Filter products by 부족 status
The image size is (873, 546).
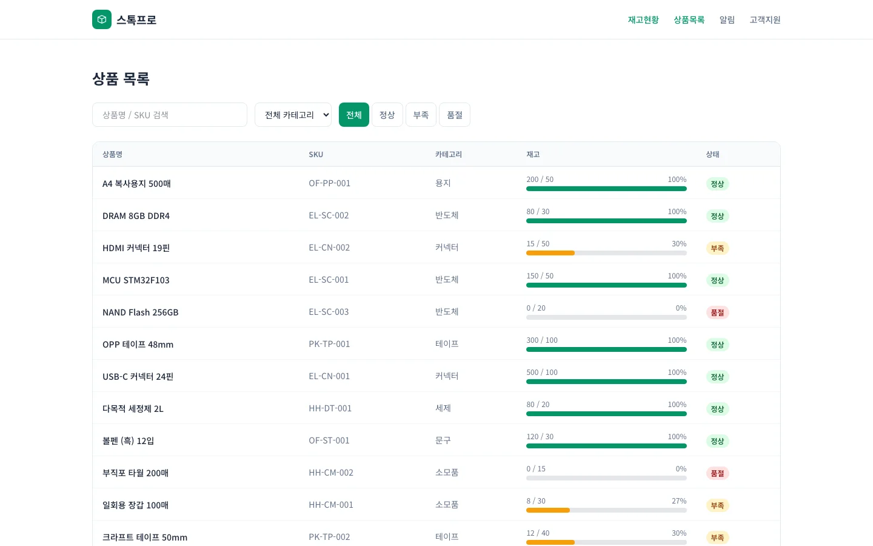pyautogui.click(x=421, y=115)
